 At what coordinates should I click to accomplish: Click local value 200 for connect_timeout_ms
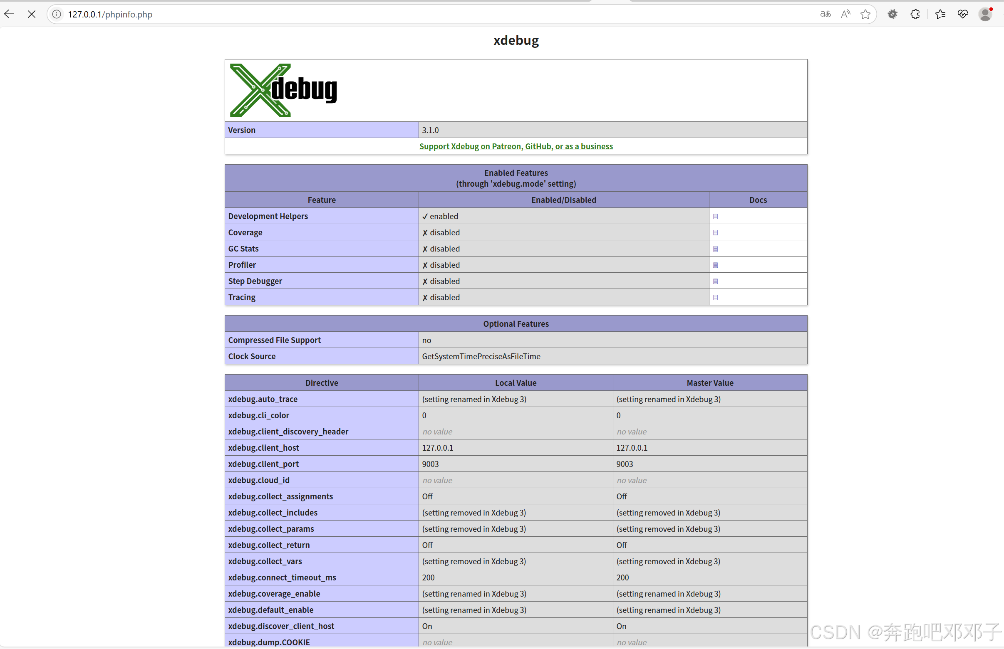coord(429,577)
